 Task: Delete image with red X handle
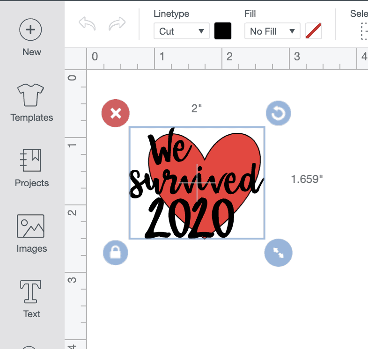click(116, 113)
